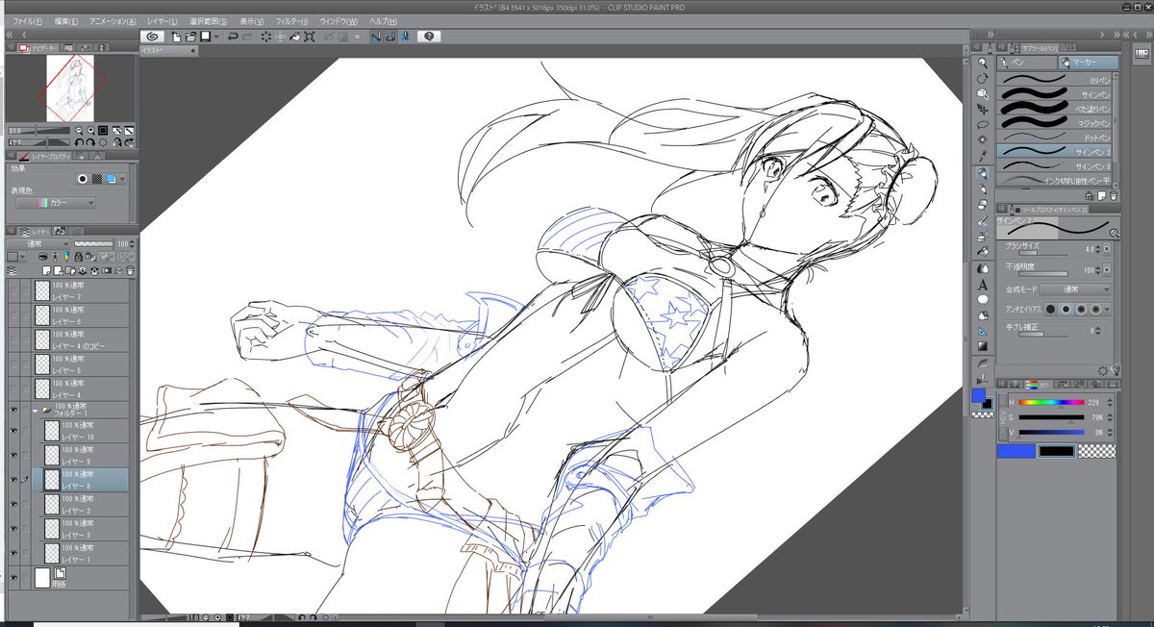The width and height of the screenshot is (1154, 627).
Task: Open the 合成モード 通常 dropdown
Action: click(x=1073, y=289)
